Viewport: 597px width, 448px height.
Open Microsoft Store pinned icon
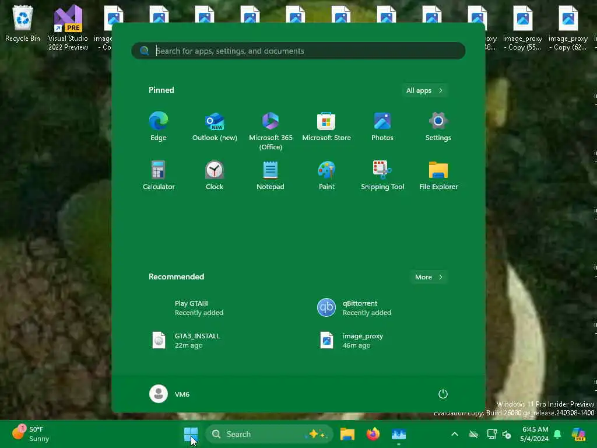coord(326,127)
